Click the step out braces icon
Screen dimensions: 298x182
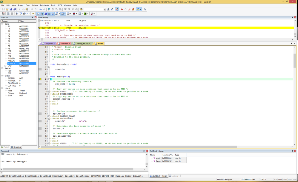[24, 14]
